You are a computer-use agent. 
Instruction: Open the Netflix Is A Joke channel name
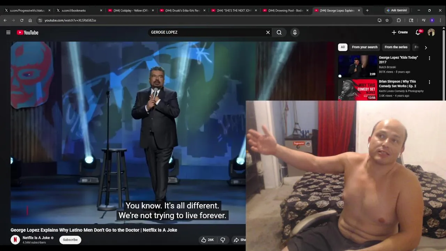36,238
